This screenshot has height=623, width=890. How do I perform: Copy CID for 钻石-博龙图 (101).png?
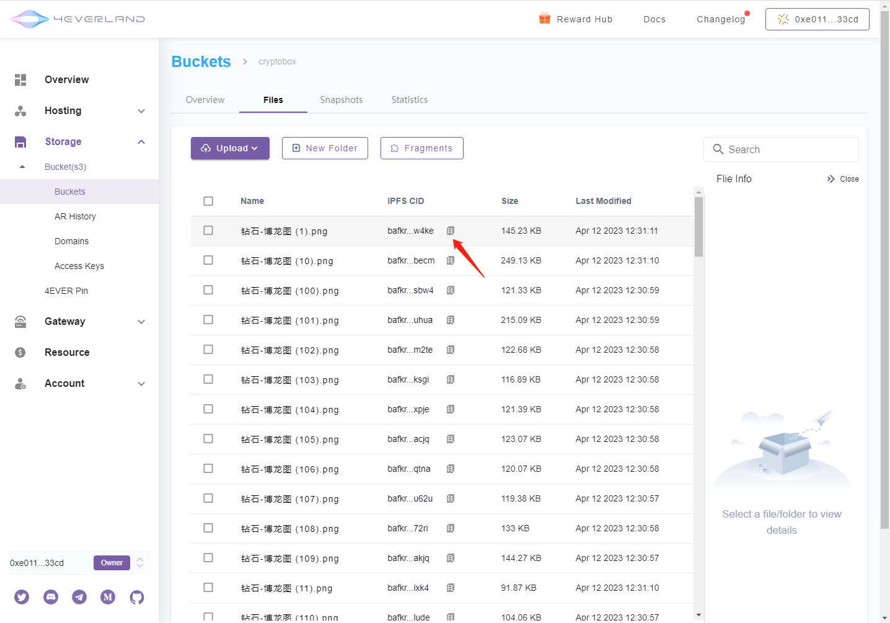pos(451,320)
